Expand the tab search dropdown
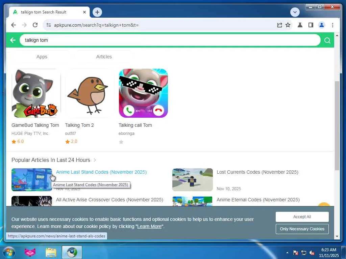This screenshot has width=346, height=259. [x=295, y=12]
